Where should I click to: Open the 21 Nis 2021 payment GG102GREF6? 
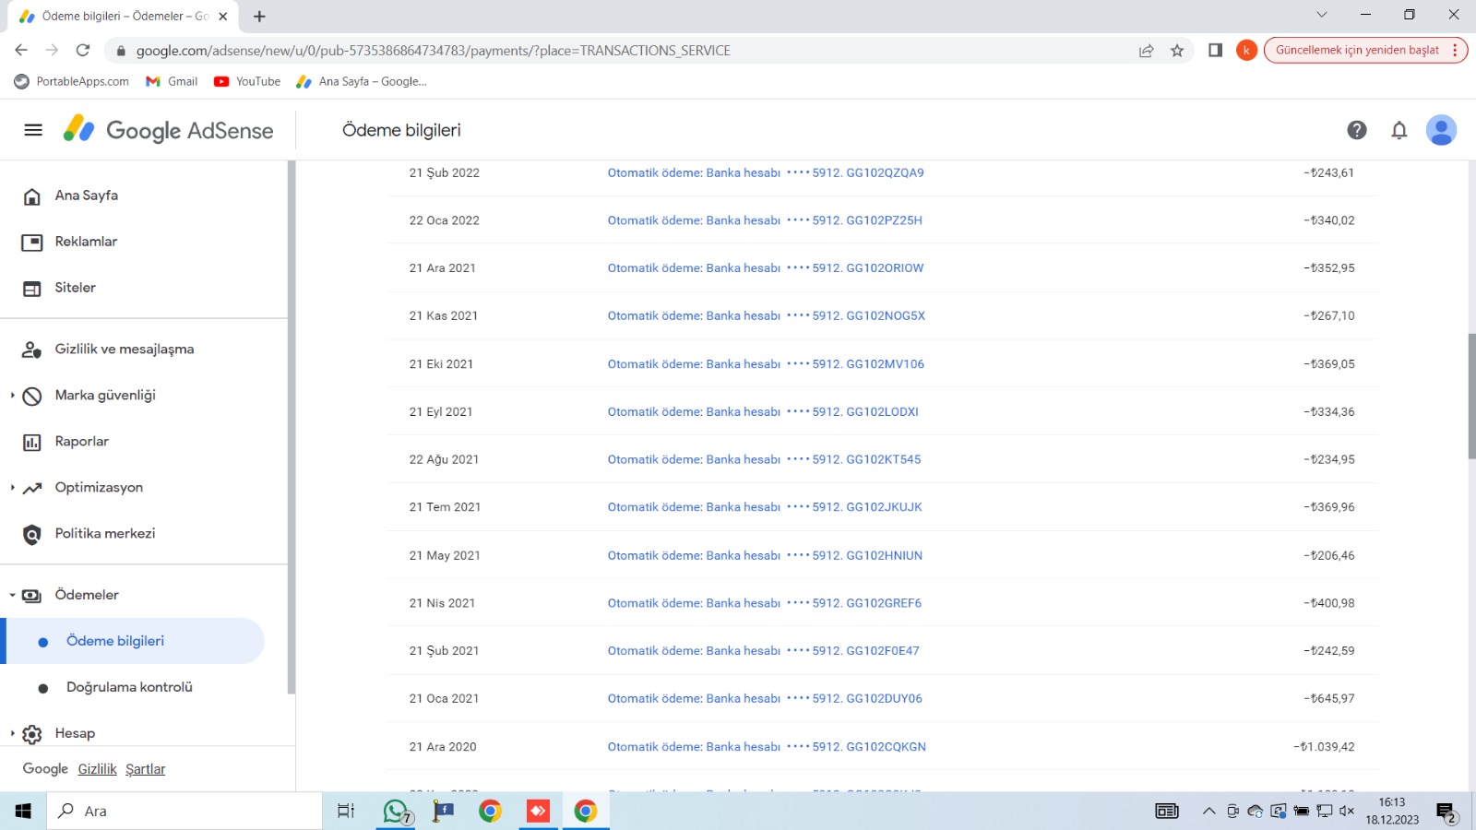765,603
